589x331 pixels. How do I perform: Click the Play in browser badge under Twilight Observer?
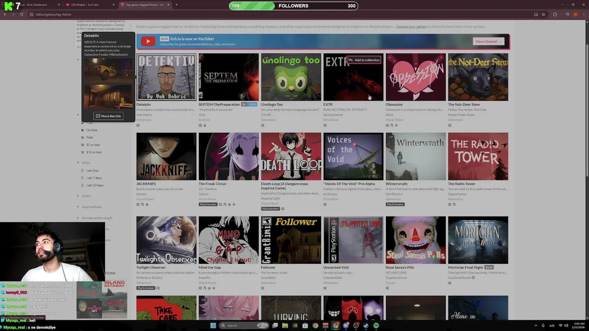pyautogui.click(x=145, y=288)
